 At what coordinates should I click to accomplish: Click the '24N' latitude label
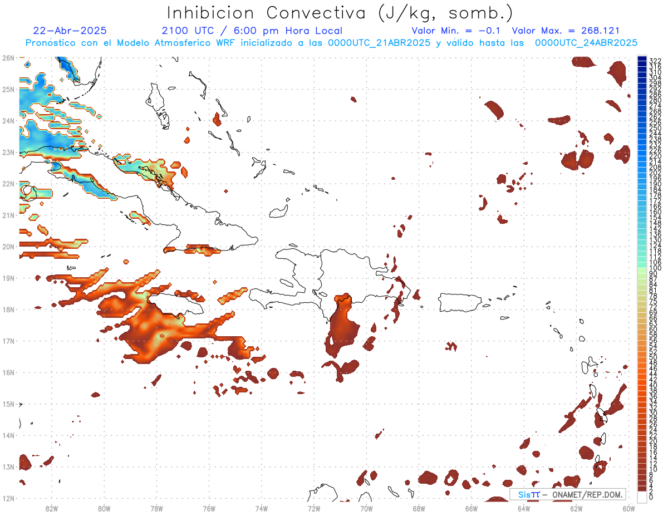pyautogui.click(x=8, y=121)
